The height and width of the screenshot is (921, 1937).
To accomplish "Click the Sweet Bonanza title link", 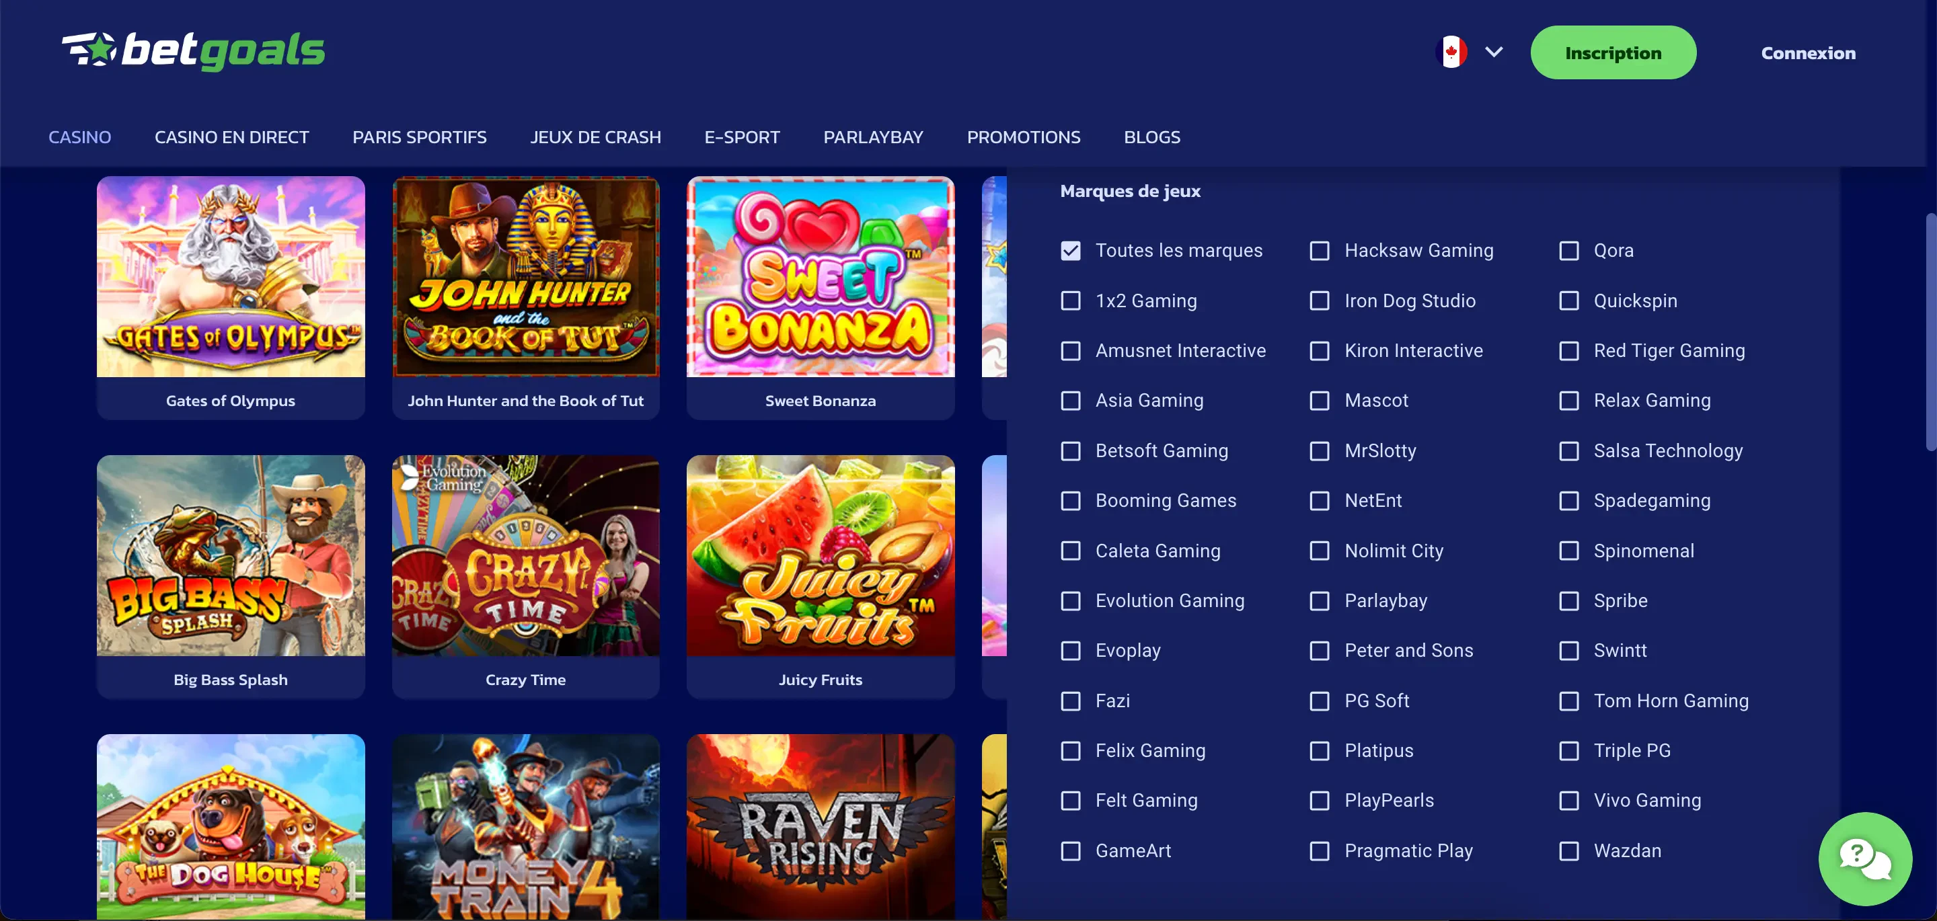I will pyautogui.click(x=821, y=401).
